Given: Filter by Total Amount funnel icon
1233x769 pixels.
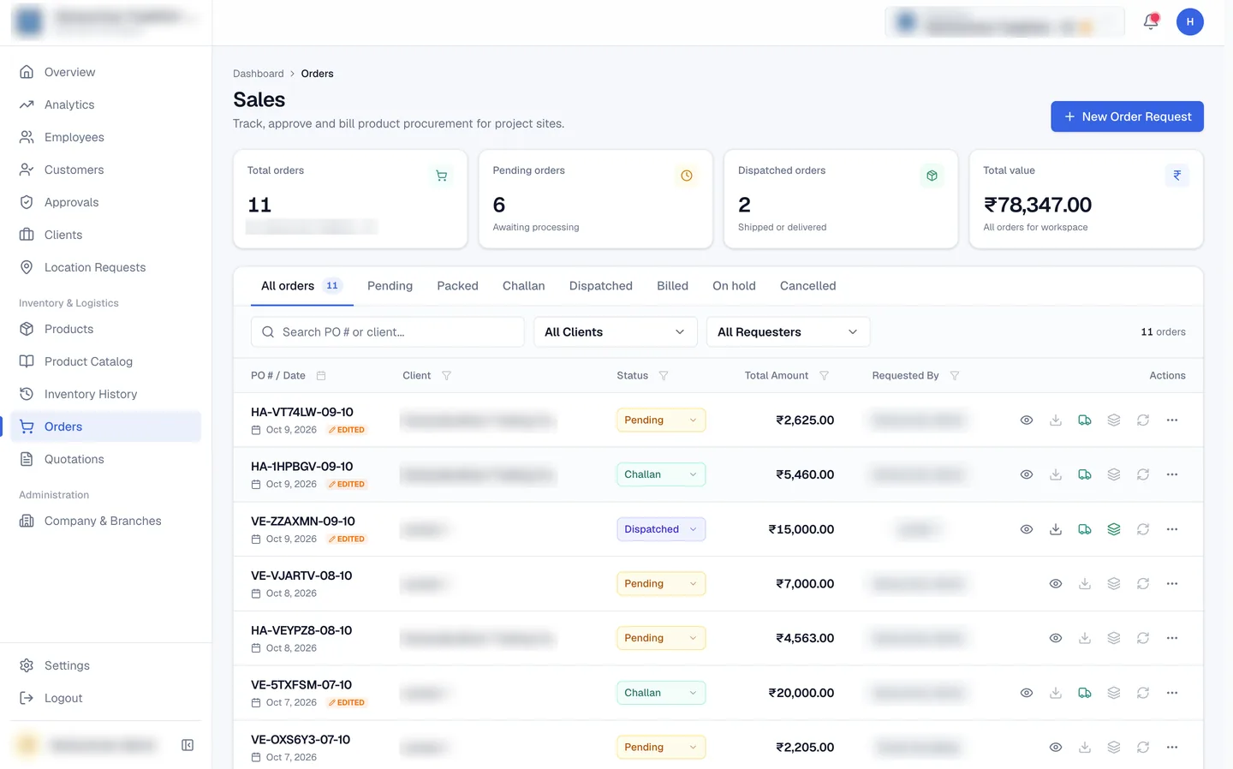Looking at the screenshot, I should (x=824, y=376).
